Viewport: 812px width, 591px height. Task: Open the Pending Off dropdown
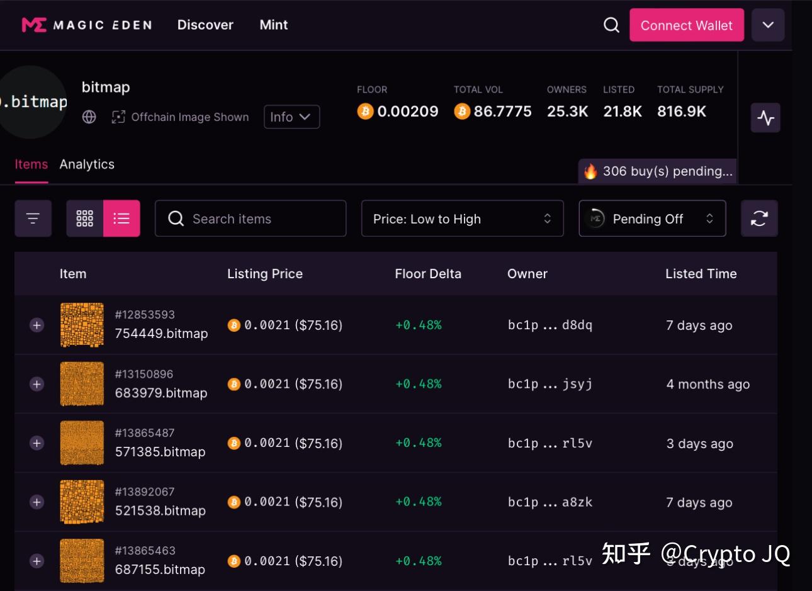tap(652, 218)
